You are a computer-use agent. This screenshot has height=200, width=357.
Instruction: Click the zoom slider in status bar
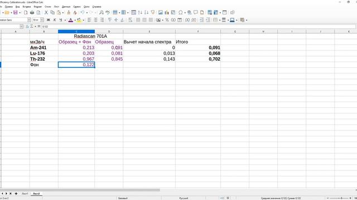[339, 198]
